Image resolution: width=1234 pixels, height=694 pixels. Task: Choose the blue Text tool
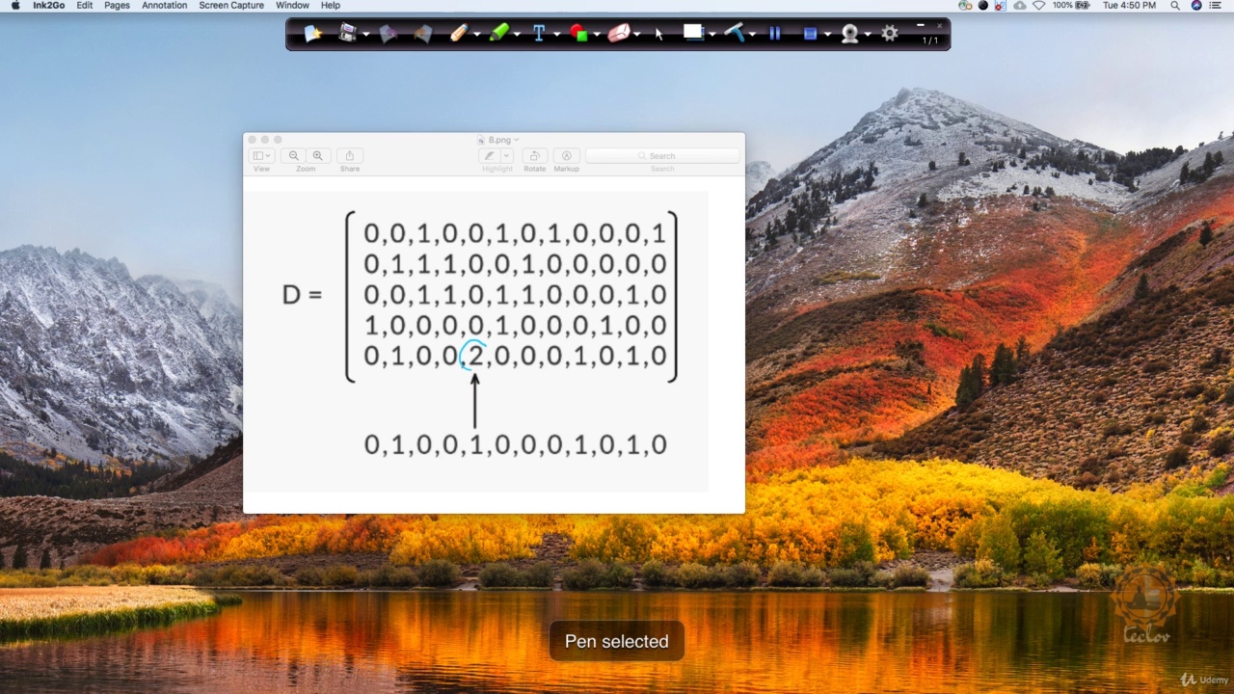538,34
